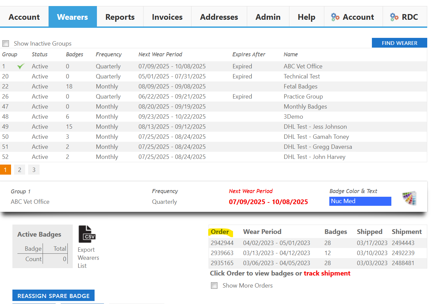Select the Fetal Badges group row
This screenshot has height=304, width=443.
coord(300,86)
